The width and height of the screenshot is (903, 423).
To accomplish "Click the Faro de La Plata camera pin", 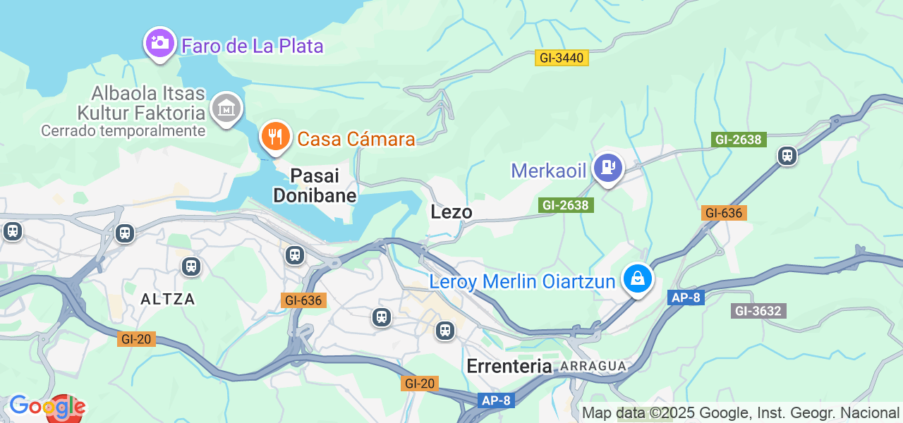I will pos(159,43).
